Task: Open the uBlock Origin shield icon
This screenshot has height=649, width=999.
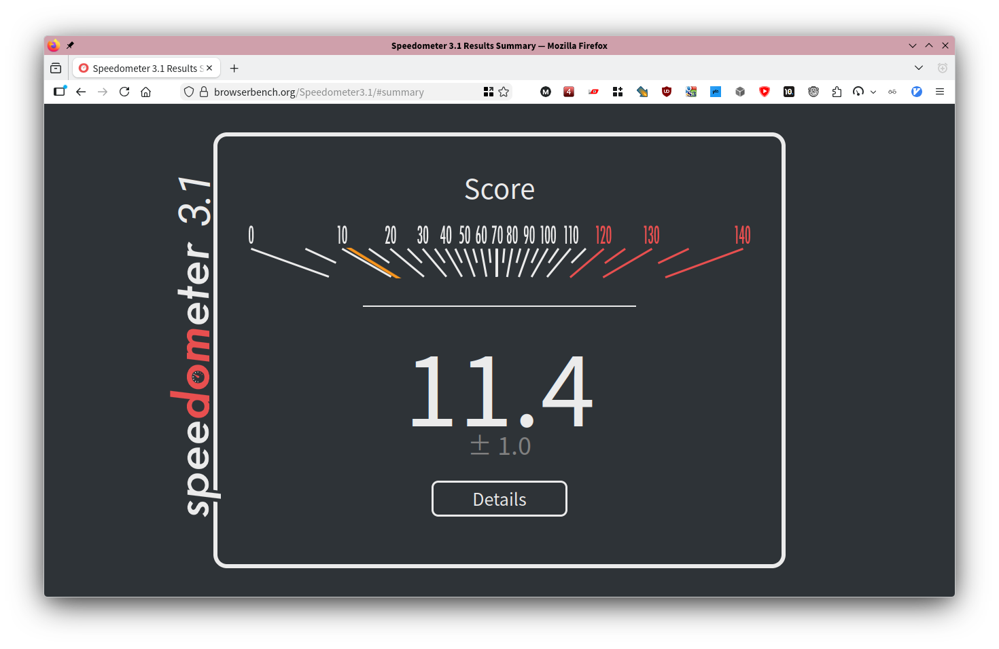Action: [x=667, y=92]
